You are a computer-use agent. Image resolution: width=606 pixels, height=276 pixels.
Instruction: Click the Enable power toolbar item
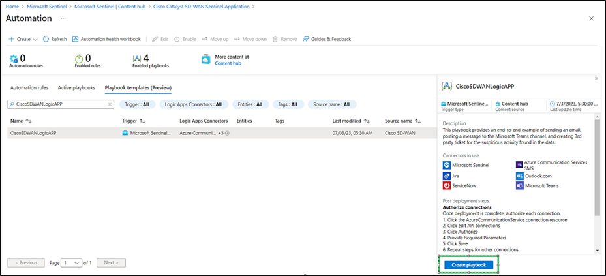tap(185, 39)
